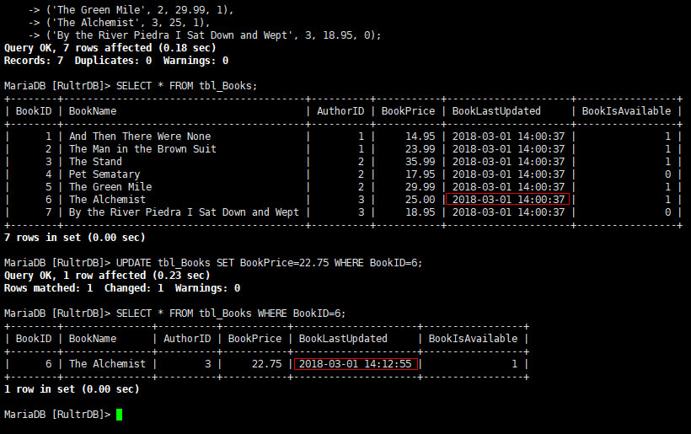This screenshot has width=691, height=434.
Task: Click 'And Then There Were None' book name
Action: [140, 137]
